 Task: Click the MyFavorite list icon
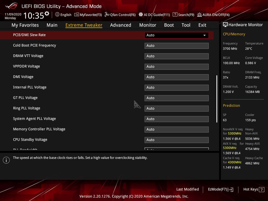(77, 15)
